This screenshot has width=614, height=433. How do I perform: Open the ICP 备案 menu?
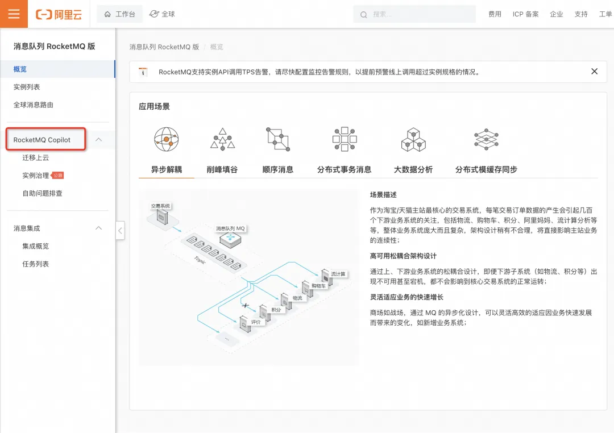click(525, 14)
